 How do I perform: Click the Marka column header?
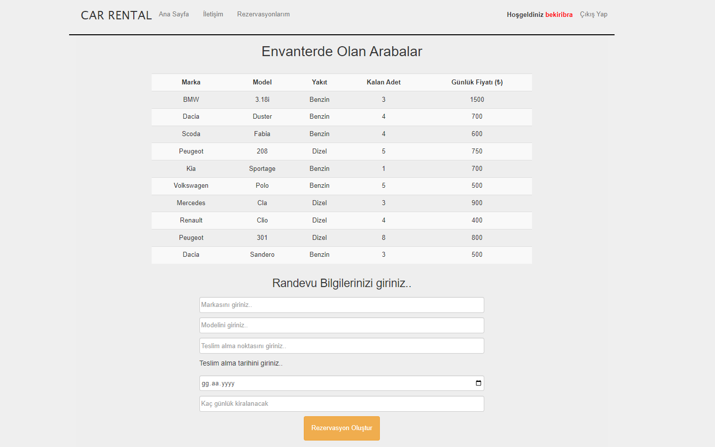tap(191, 82)
